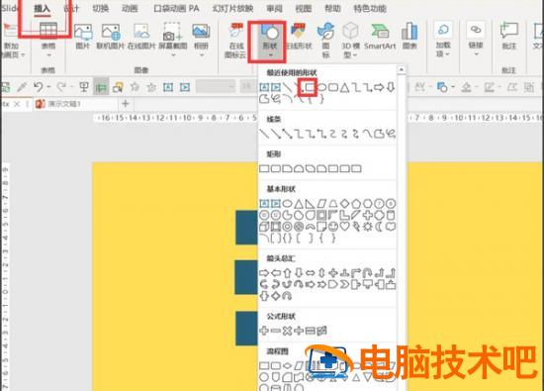Pick the heart shape in basic shapes
The image size is (544, 391).
point(344,227)
